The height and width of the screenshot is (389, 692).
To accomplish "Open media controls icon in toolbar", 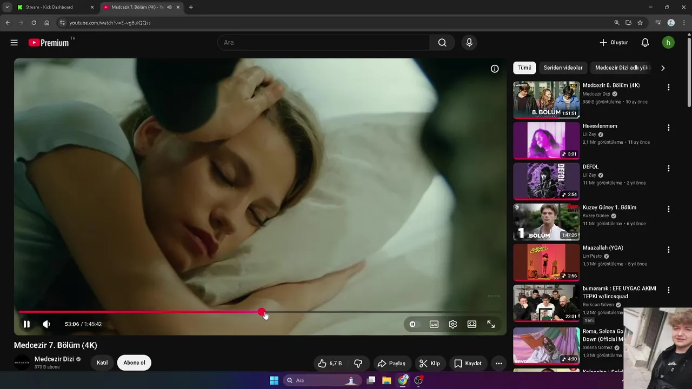I will click(x=658, y=23).
